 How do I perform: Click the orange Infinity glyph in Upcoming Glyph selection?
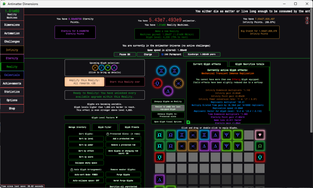tap(95, 68)
